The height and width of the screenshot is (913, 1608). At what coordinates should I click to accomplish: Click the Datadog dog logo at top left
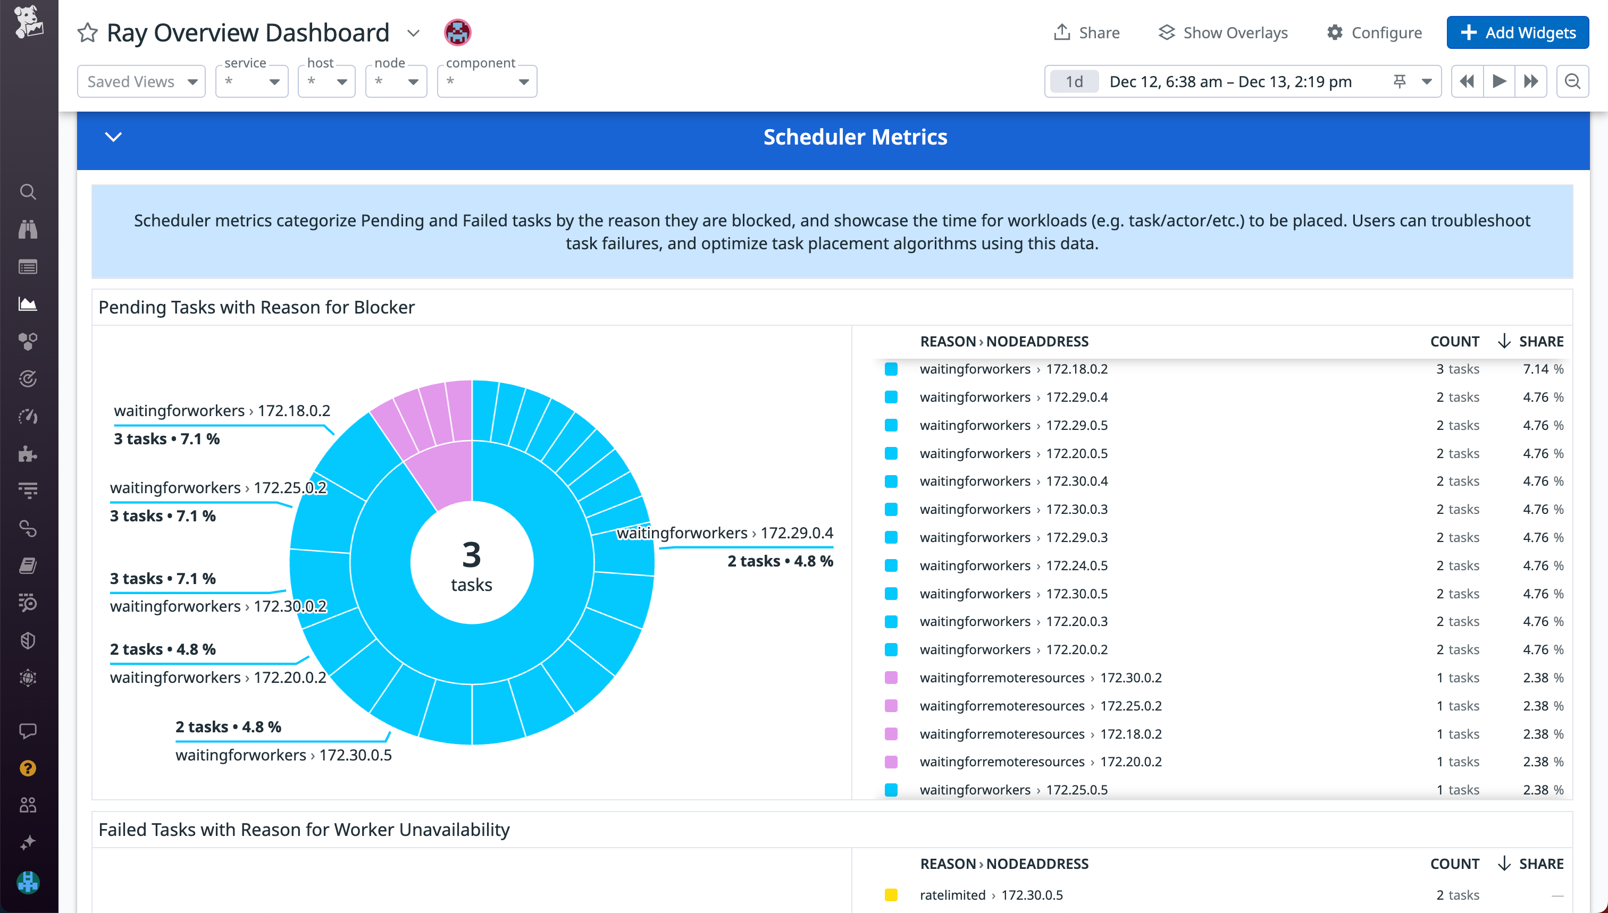point(28,22)
